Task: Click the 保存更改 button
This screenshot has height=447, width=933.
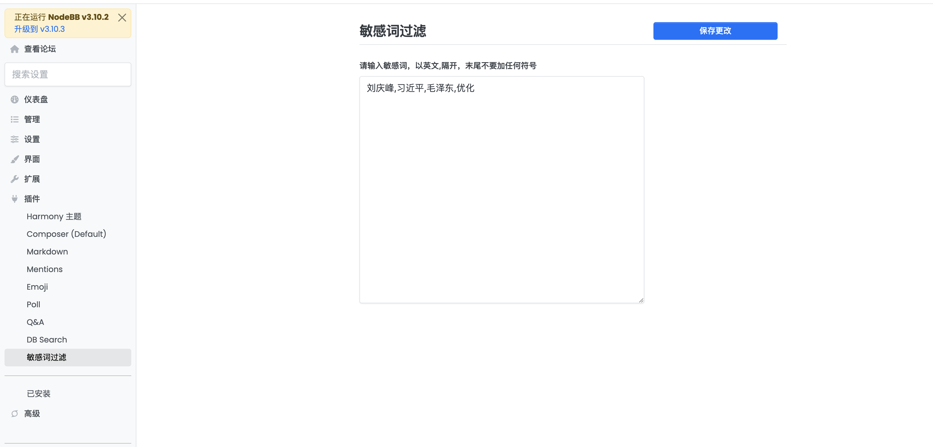Action: (715, 31)
